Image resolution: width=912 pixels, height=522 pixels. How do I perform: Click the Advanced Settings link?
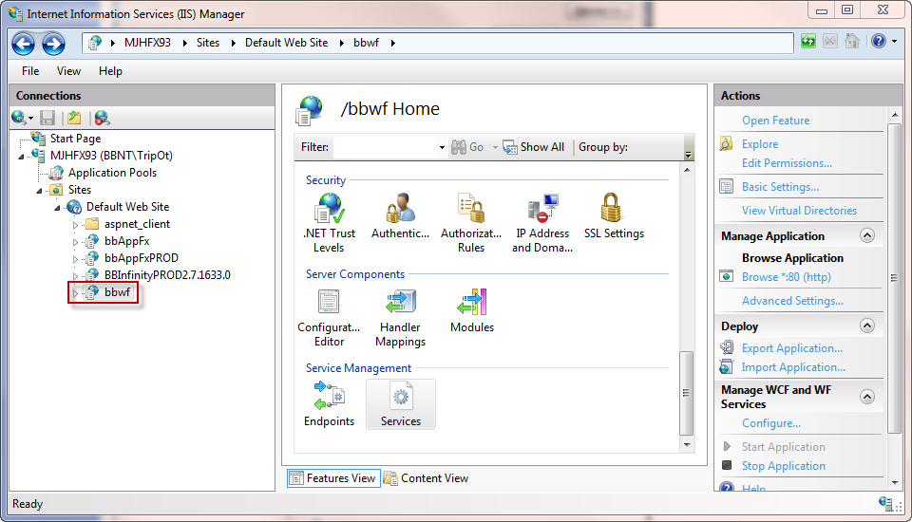792,301
